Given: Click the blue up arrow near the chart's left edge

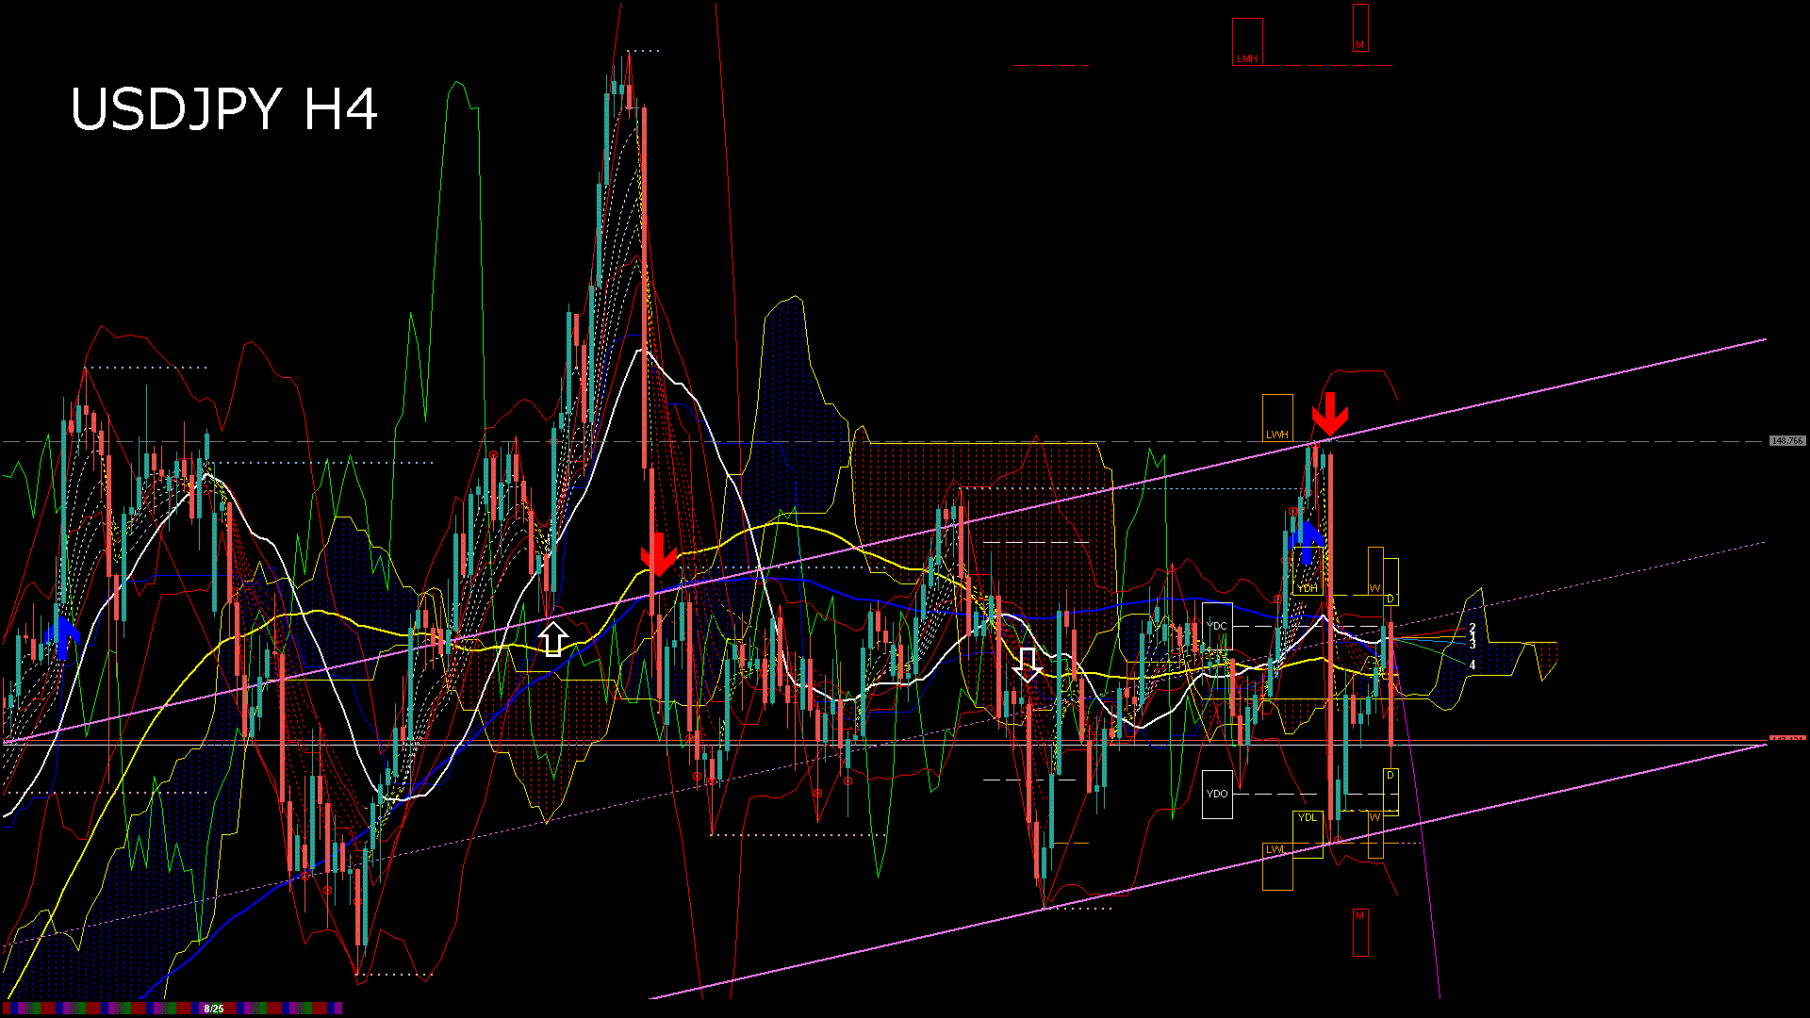Looking at the screenshot, I should tap(63, 637).
